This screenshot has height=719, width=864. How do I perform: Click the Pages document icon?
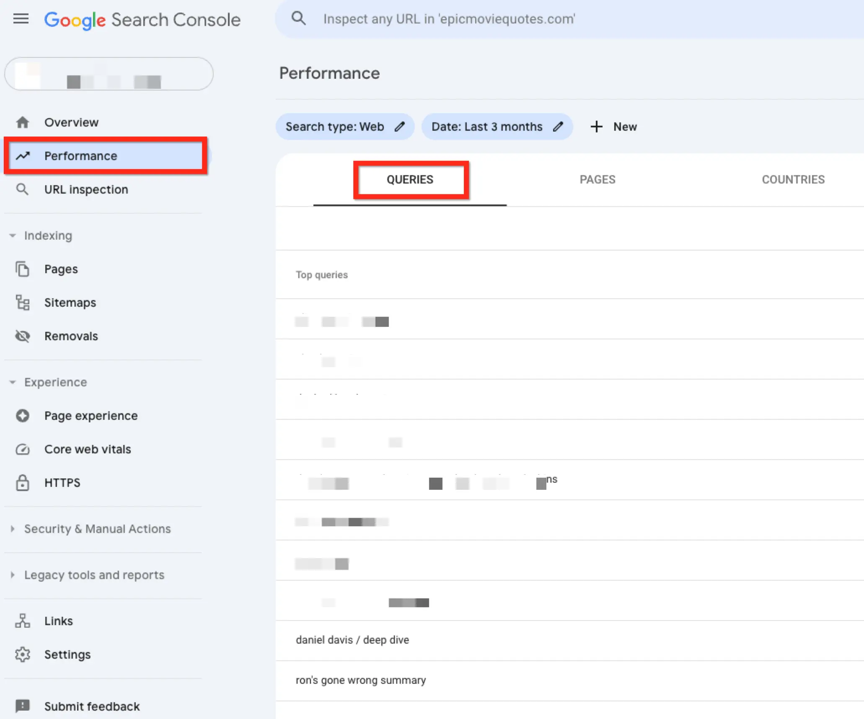point(23,269)
